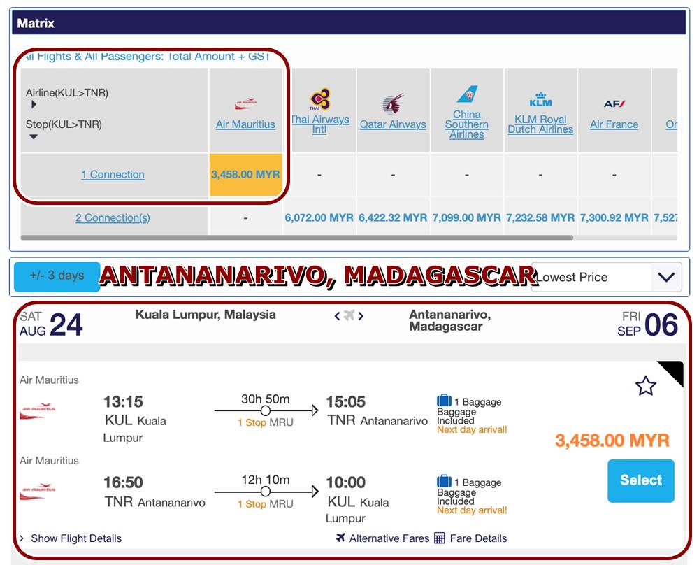Click the Thai Airways logo icon
Viewport: 699px width, 565px height.
pos(319,99)
